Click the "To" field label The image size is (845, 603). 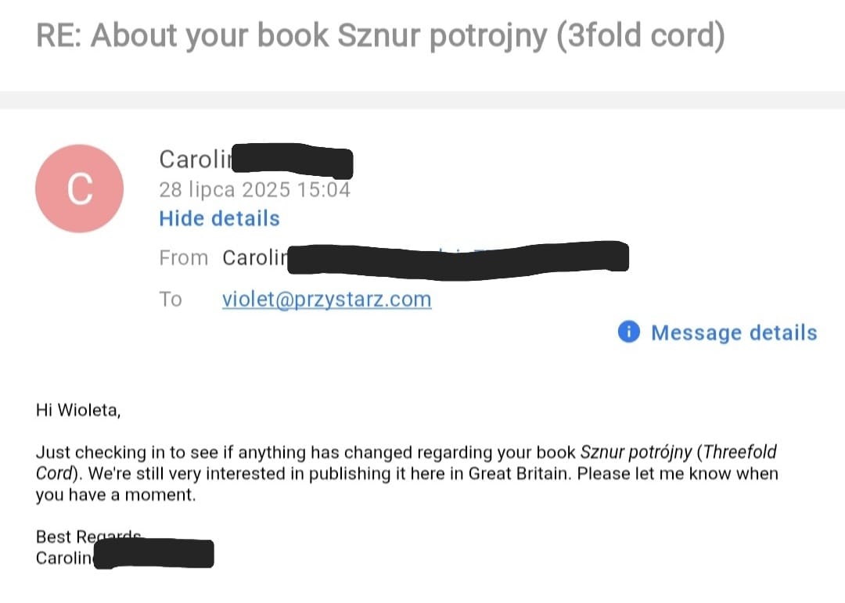click(x=171, y=300)
